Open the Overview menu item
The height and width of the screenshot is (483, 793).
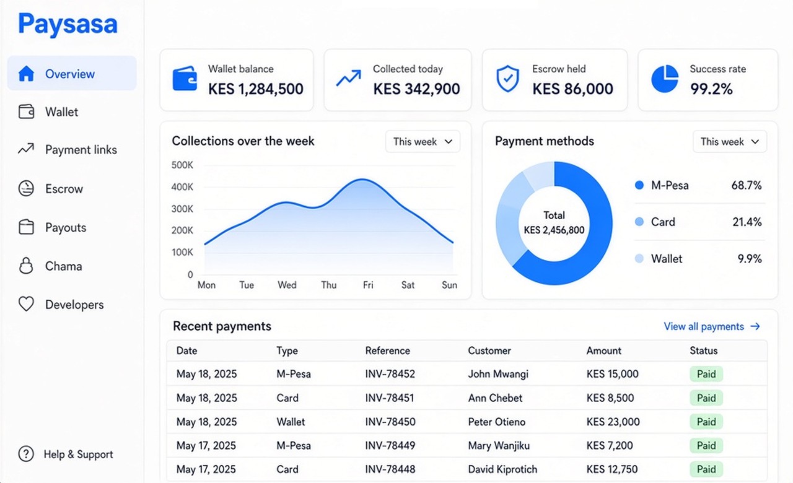(72, 74)
